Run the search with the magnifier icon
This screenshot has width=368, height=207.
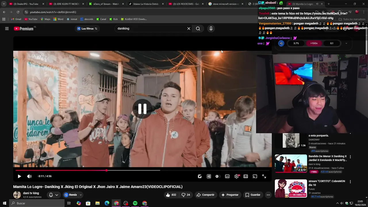(198, 28)
